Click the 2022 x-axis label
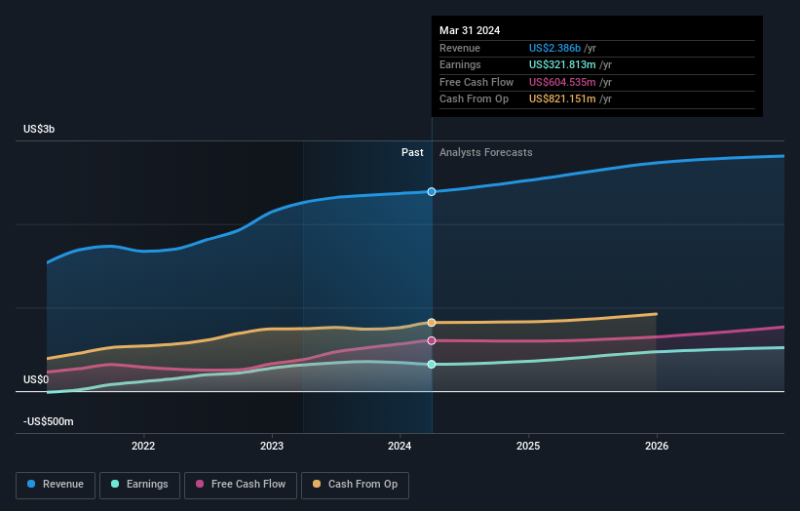This screenshot has height=511, width=800. (x=143, y=446)
